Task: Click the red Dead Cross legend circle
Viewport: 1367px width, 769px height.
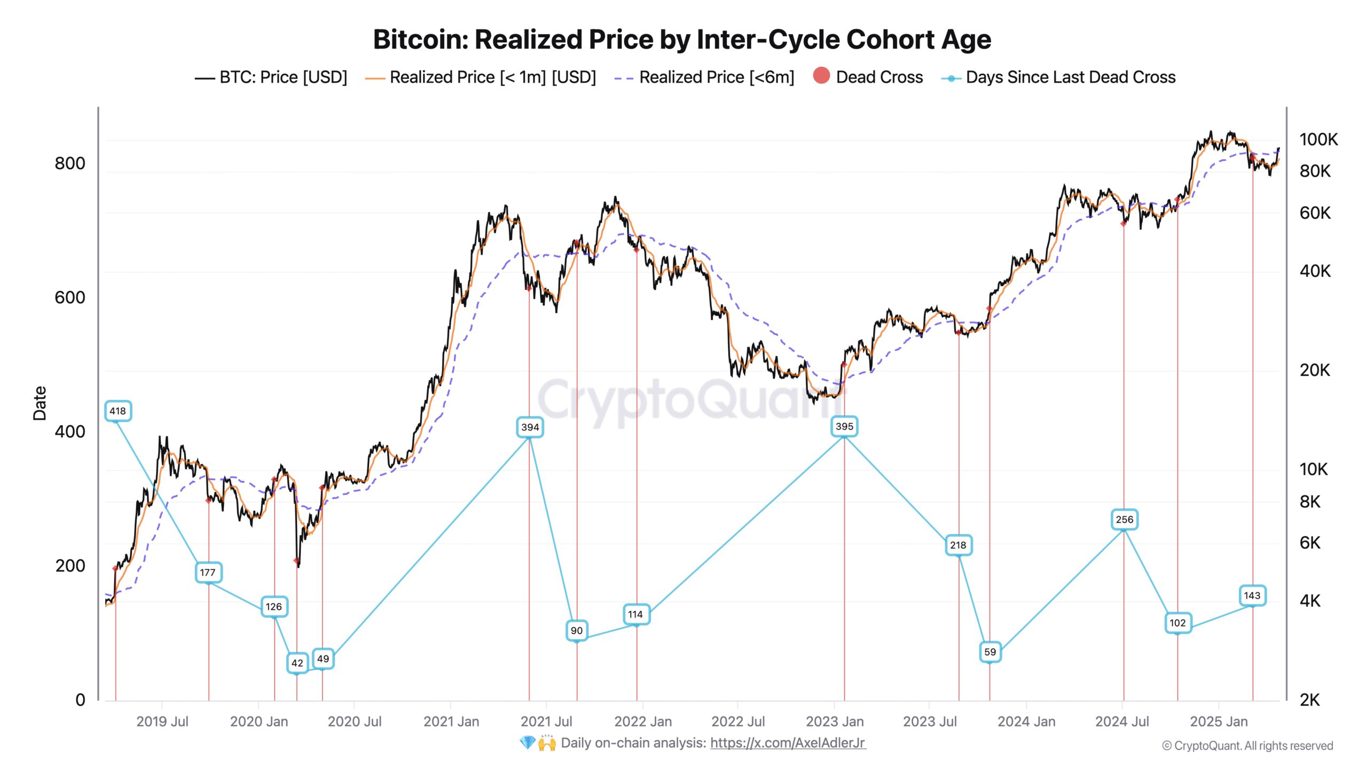Action: click(x=821, y=76)
